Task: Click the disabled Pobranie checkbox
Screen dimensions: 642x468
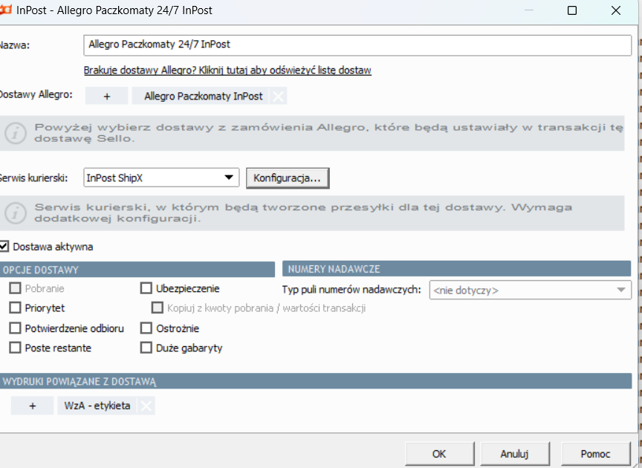Action: 15,288
